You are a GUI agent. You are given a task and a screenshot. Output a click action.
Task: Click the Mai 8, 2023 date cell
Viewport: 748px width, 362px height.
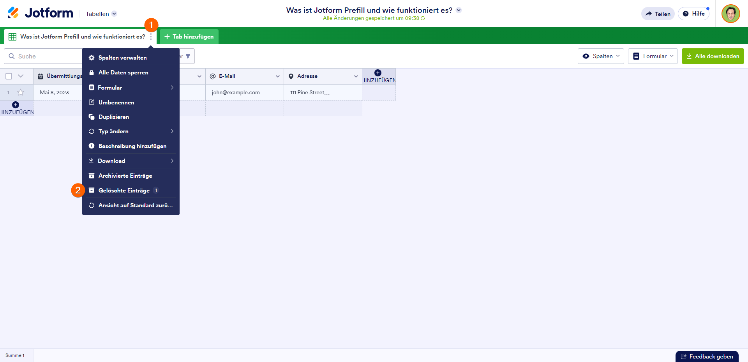[58, 92]
